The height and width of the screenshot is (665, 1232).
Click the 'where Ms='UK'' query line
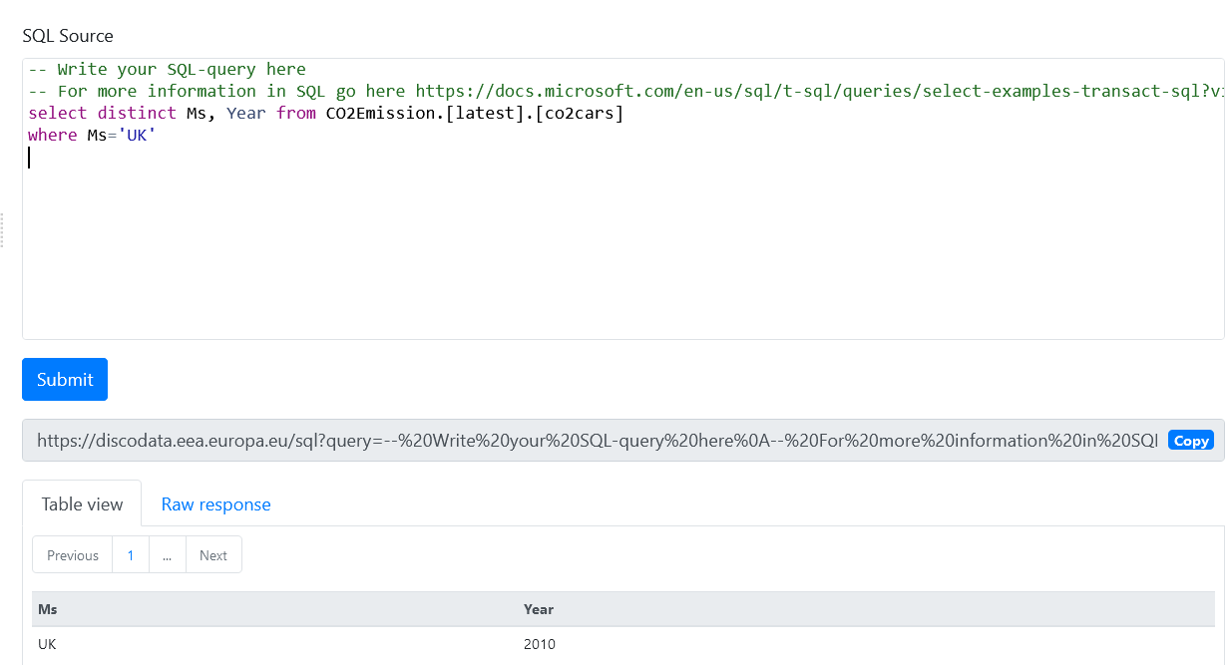(x=92, y=135)
